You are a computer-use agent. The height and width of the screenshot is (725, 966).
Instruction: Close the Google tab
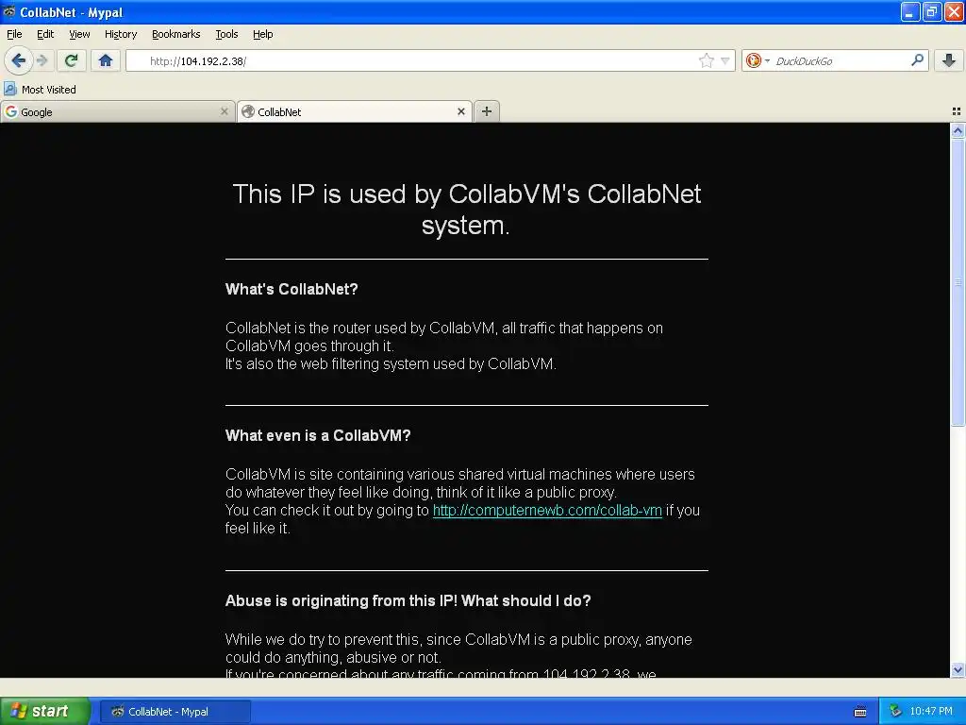[x=225, y=111]
